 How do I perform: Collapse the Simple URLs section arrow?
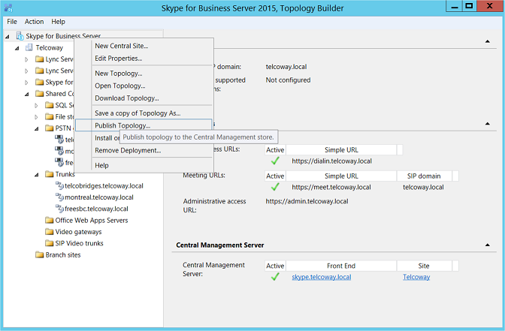(x=489, y=124)
